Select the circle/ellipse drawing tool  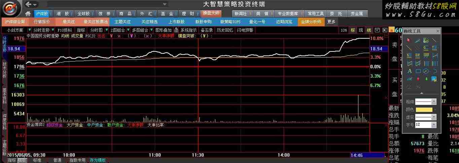coord(426,71)
